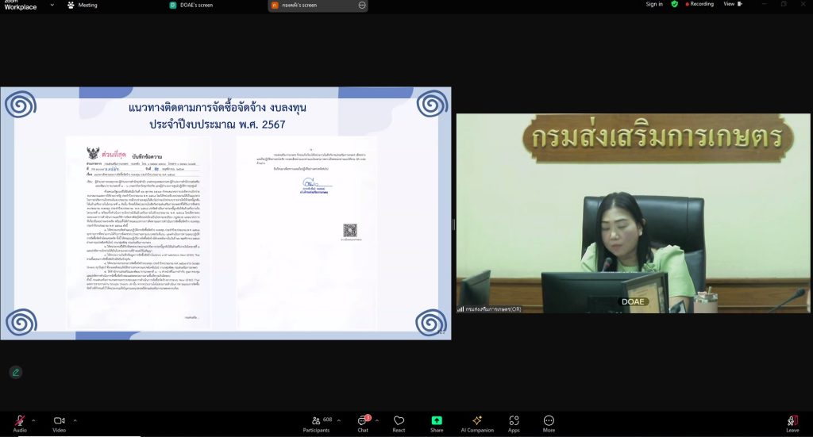Click the Meeting tab at top
The height and width of the screenshot is (437, 813).
pyautogui.click(x=83, y=5)
